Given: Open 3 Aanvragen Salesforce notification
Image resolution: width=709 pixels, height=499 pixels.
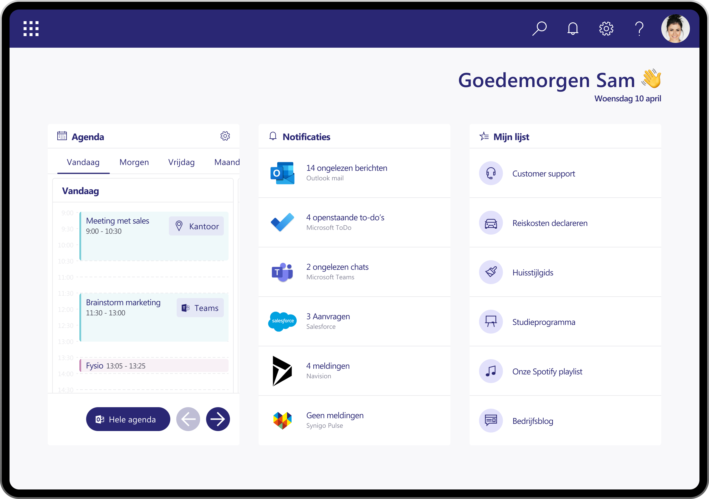Looking at the screenshot, I should click(354, 321).
